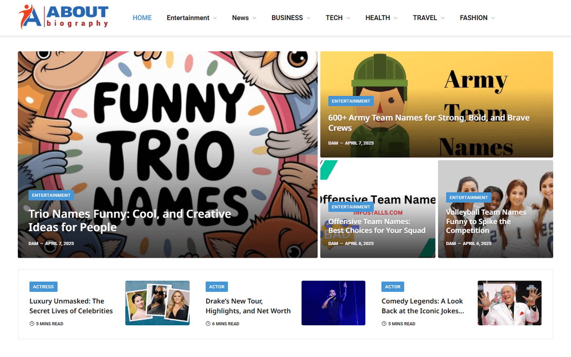Screen dimensions: 571x357
Task: Click ENTERTAINMENT tag on Army Team post
Action: 351,101
